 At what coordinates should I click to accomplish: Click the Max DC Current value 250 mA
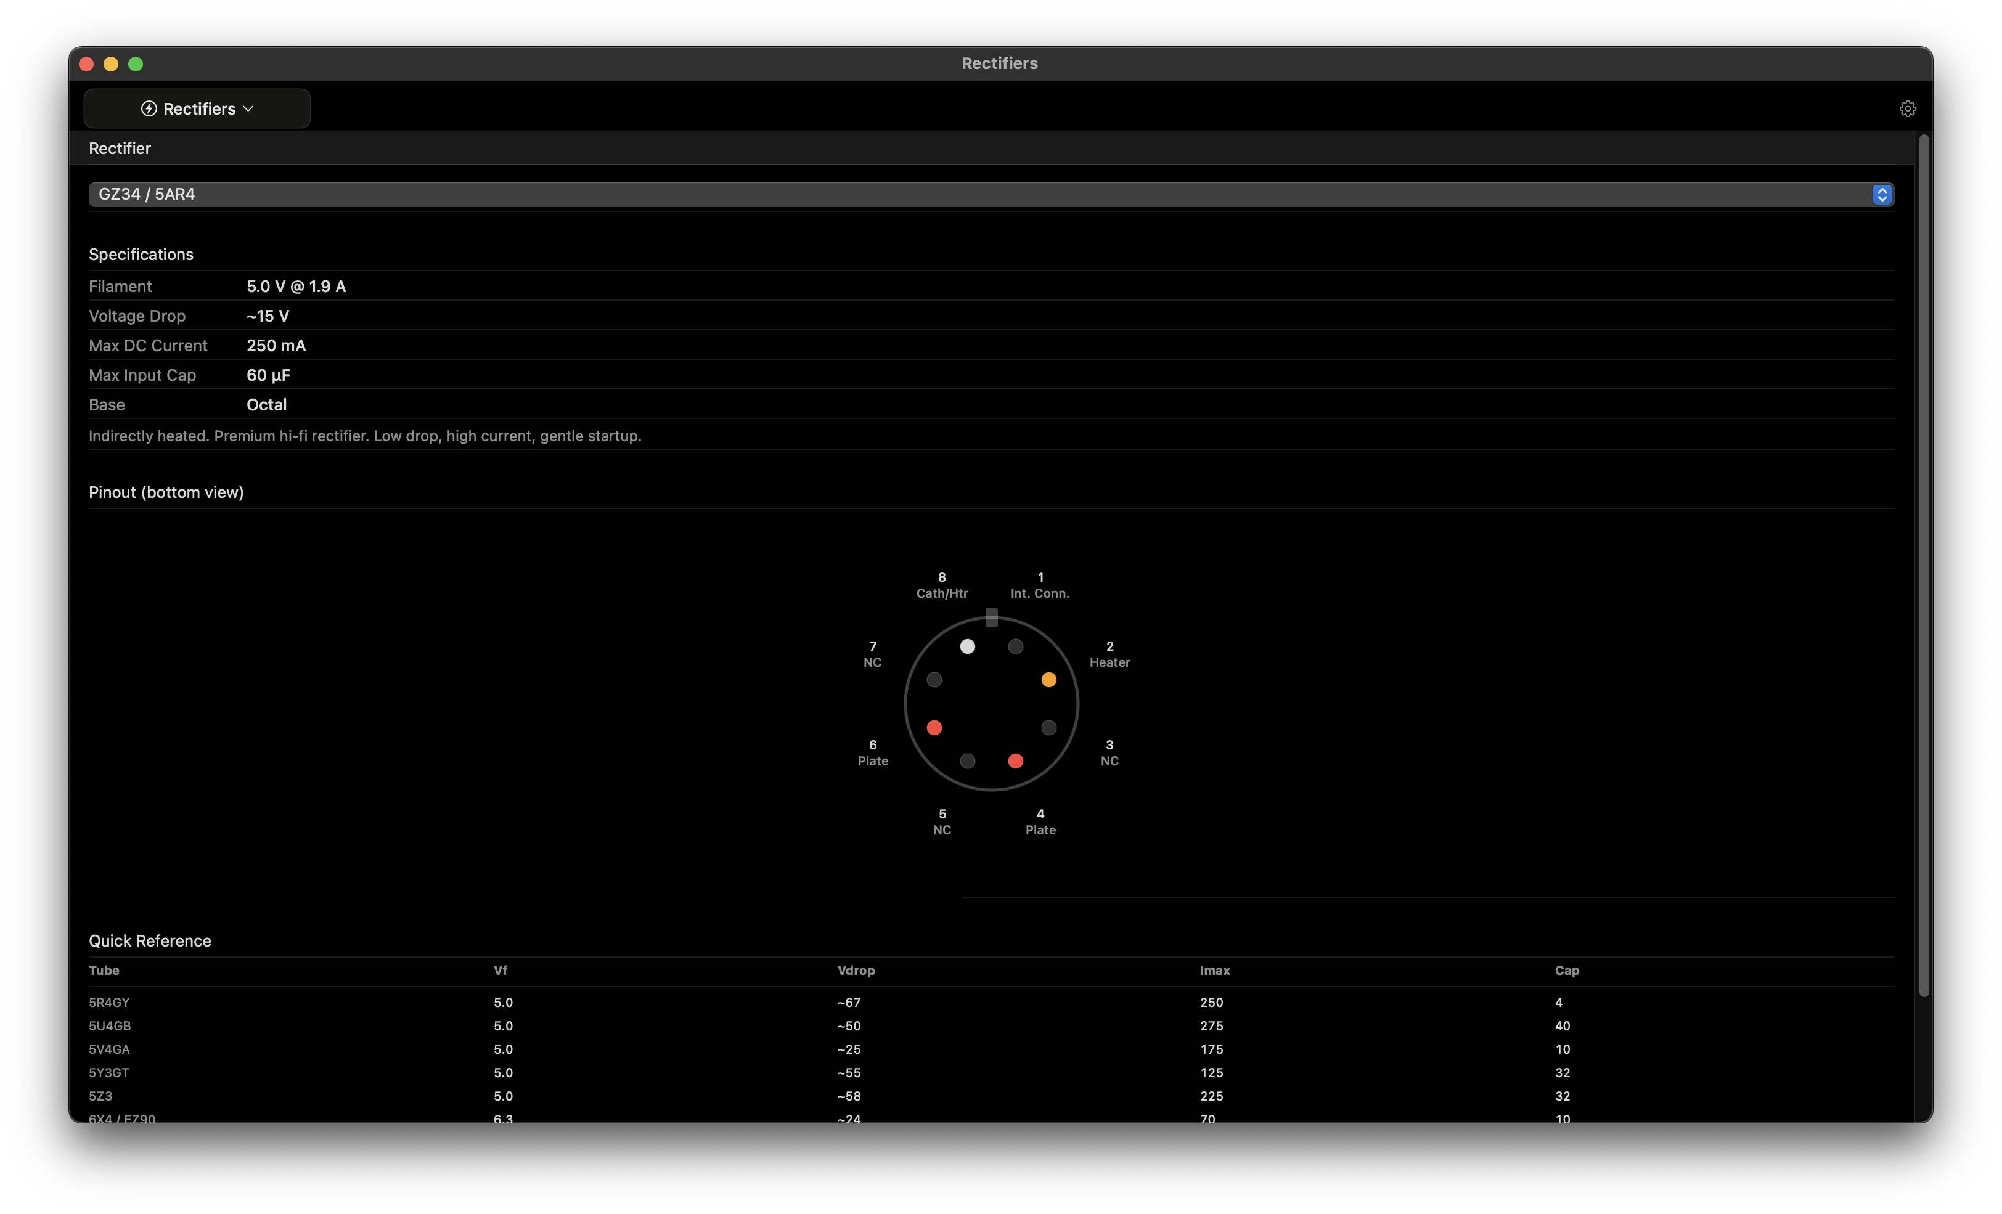tap(276, 346)
